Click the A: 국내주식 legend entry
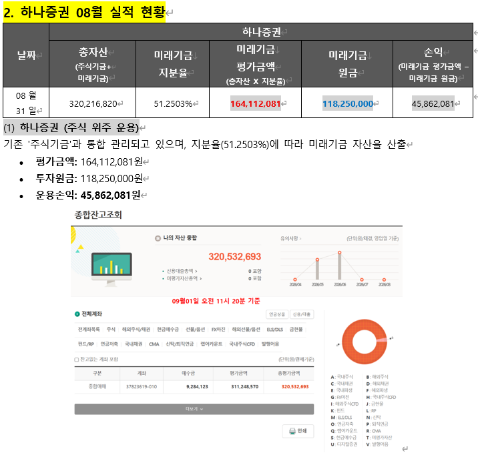The width and height of the screenshot is (478, 453). [x=342, y=377]
